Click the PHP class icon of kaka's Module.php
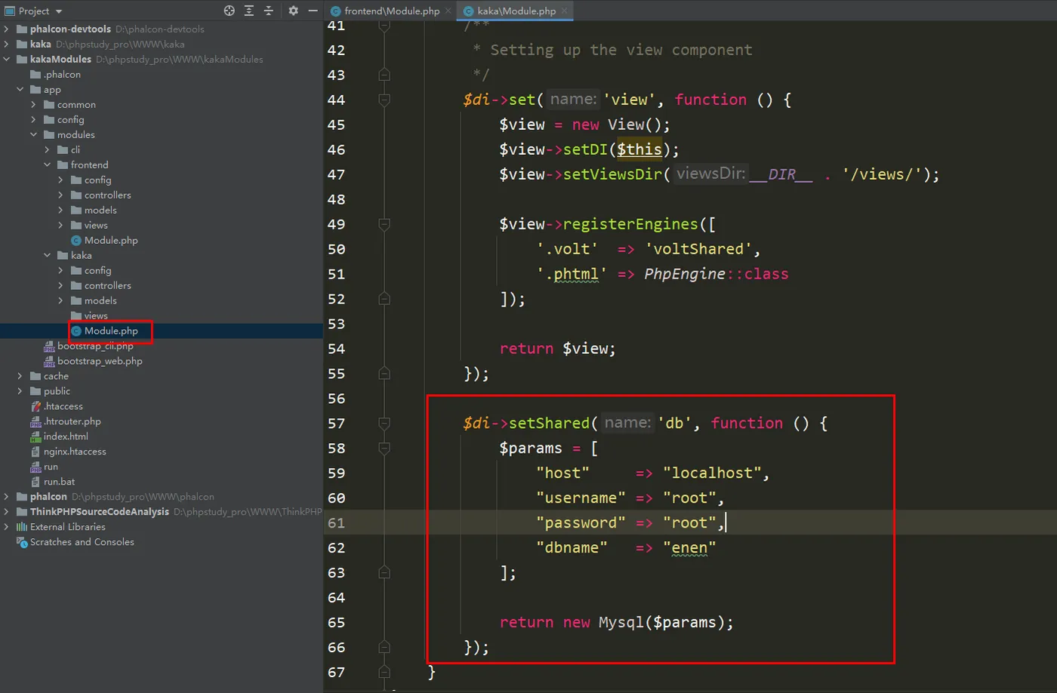Image resolution: width=1057 pixels, height=693 pixels. tap(75, 331)
